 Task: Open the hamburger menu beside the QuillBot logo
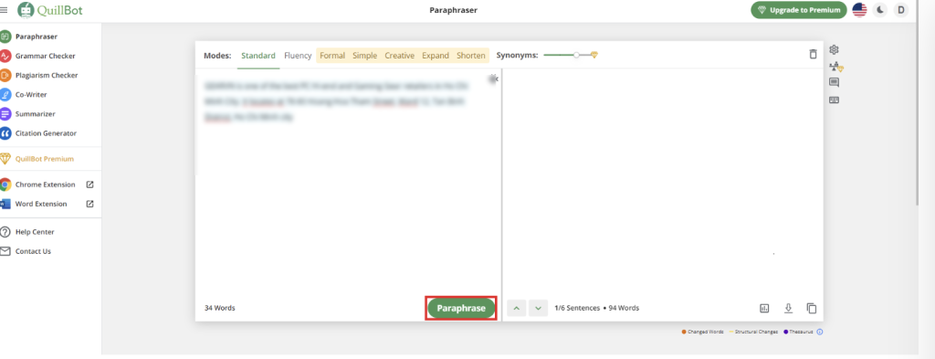[x=4, y=10]
